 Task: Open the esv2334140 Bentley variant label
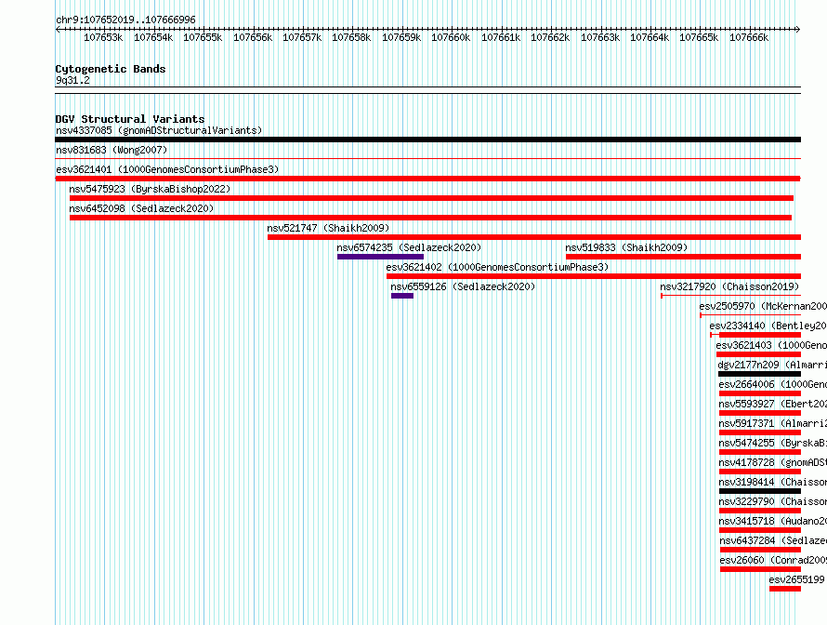click(x=768, y=326)
